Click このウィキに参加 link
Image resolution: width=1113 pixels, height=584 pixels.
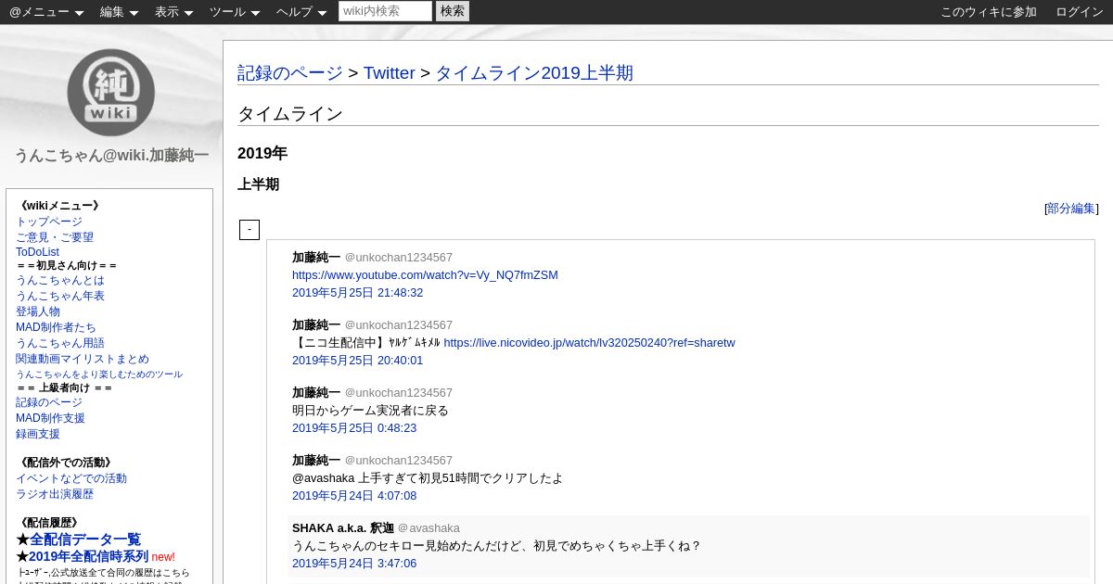[x=989, y=12]
